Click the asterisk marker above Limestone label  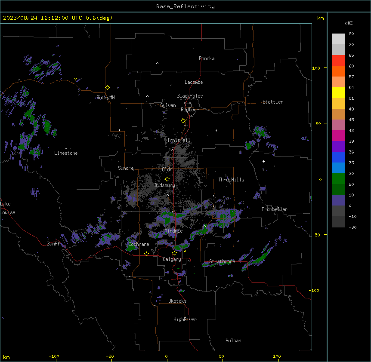click(66, 149)
